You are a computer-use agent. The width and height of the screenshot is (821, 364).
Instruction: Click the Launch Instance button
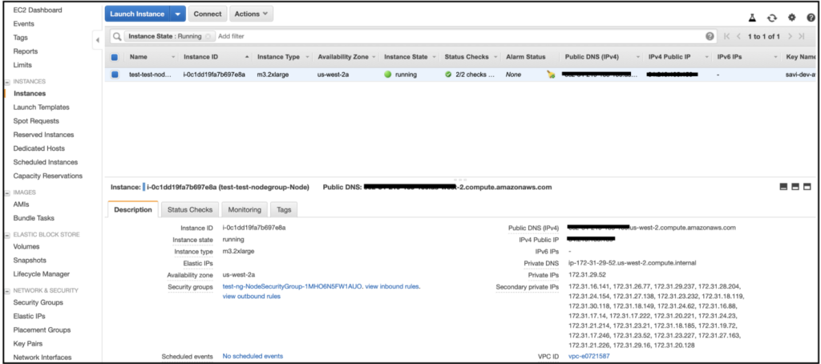click(x=138, y=14)
